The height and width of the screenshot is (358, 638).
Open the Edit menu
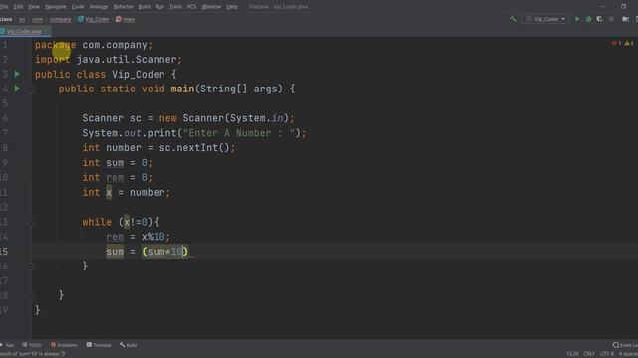pyautogui.click(x=18, y=7)
